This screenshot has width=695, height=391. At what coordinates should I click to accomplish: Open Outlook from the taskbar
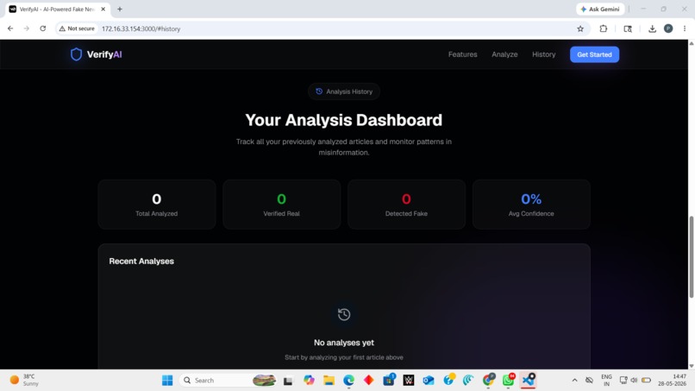(x=429, y=381)
